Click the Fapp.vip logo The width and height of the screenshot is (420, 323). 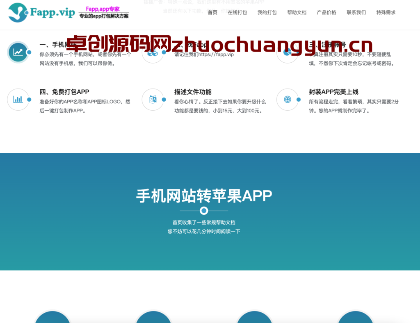tap(41, 12)
